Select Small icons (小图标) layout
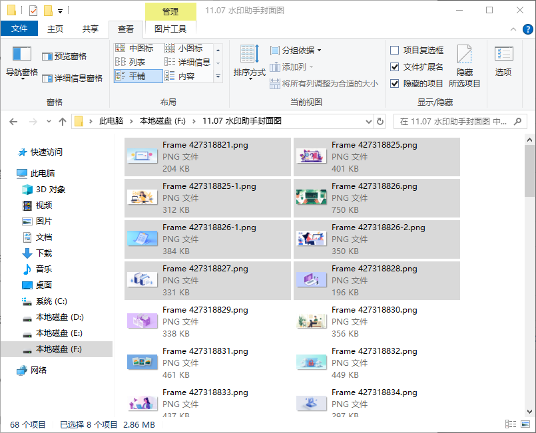 184,48
